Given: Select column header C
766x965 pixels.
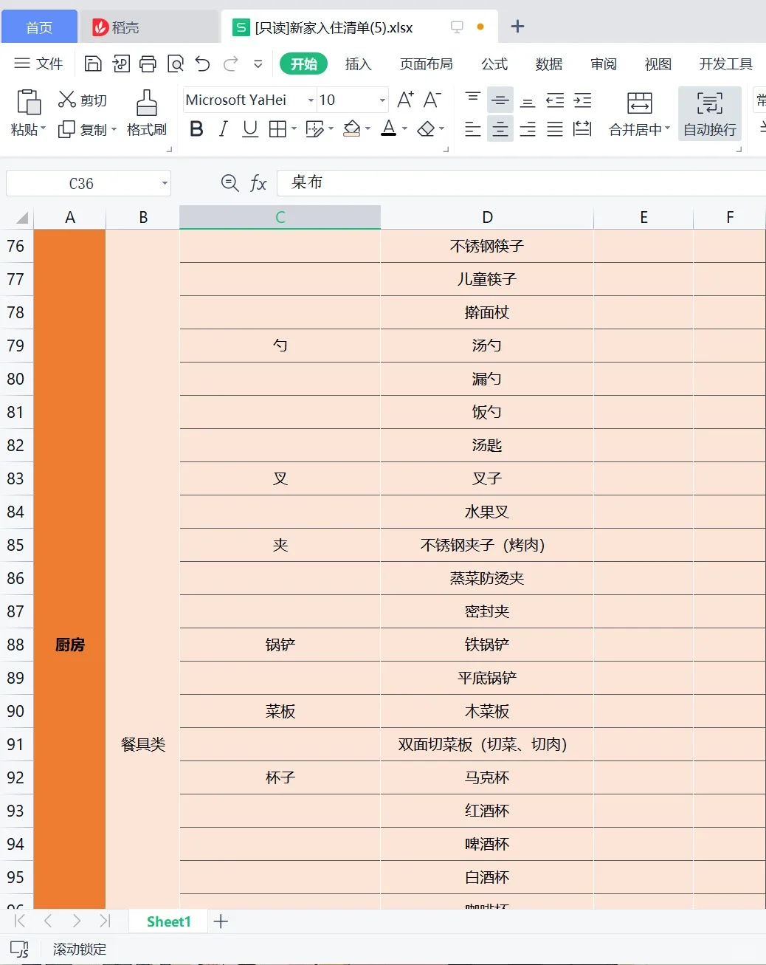Looking at the screenshot, I should pos(279,216).
